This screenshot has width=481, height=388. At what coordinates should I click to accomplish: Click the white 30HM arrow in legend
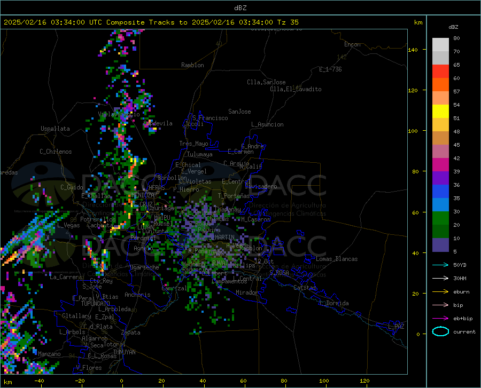[440, 279]
